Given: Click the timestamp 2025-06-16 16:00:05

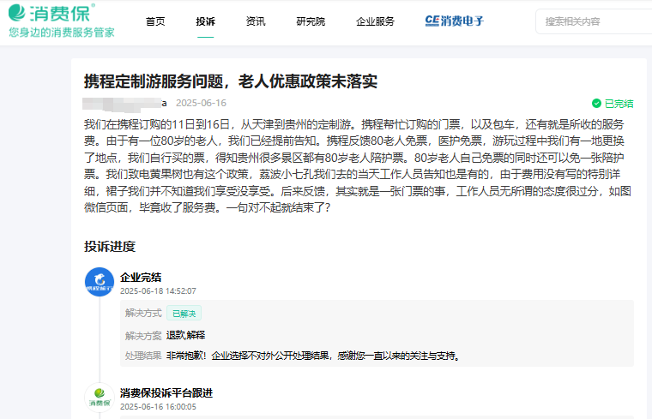Looking at the screenshot, I should [158, 407].
